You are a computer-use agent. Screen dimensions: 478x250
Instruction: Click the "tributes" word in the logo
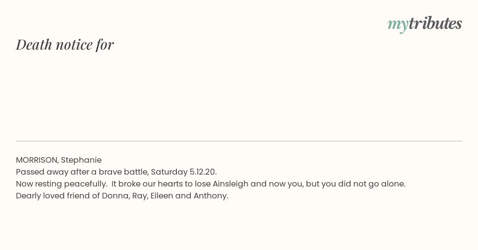(435, 23)
